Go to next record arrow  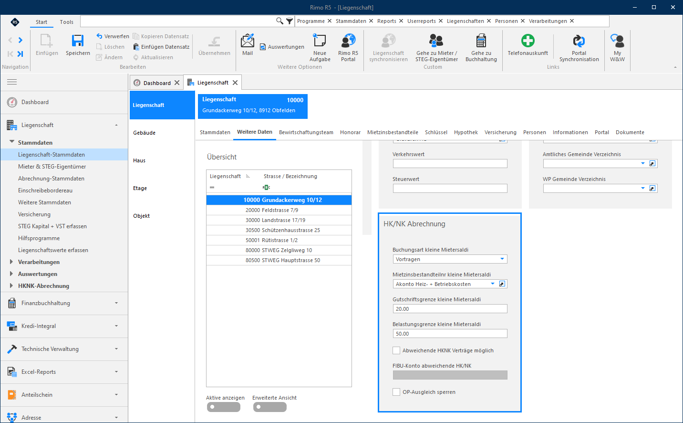[x=20, y=40]
